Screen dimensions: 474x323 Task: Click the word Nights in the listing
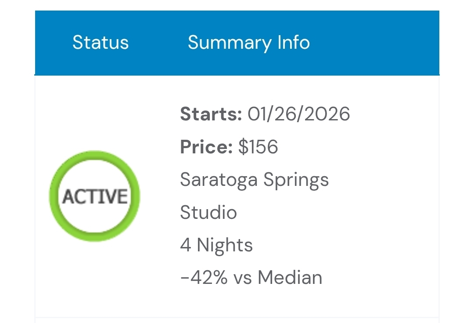click(x=225, y=245)
